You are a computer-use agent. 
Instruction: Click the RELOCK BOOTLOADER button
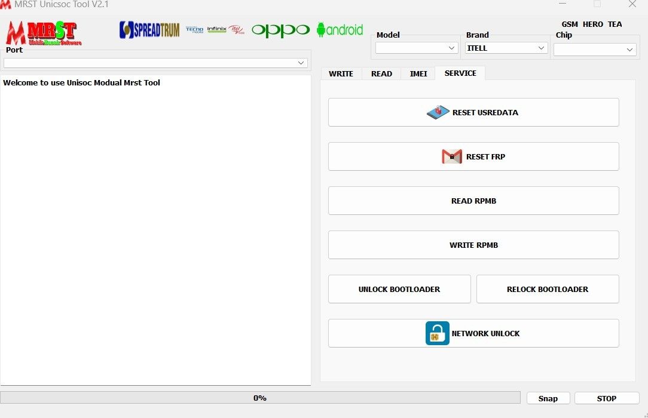coord(548,289)
